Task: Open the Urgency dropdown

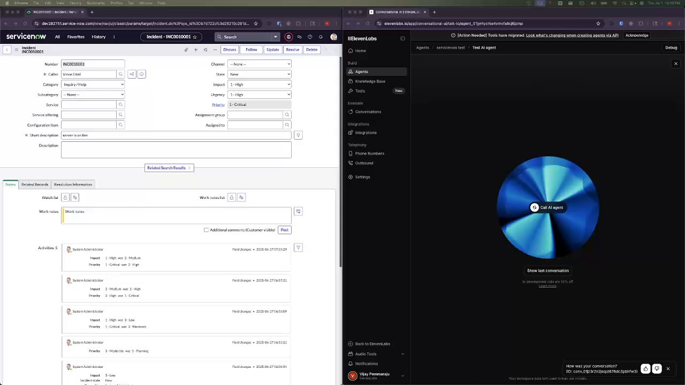Action: 260,95
